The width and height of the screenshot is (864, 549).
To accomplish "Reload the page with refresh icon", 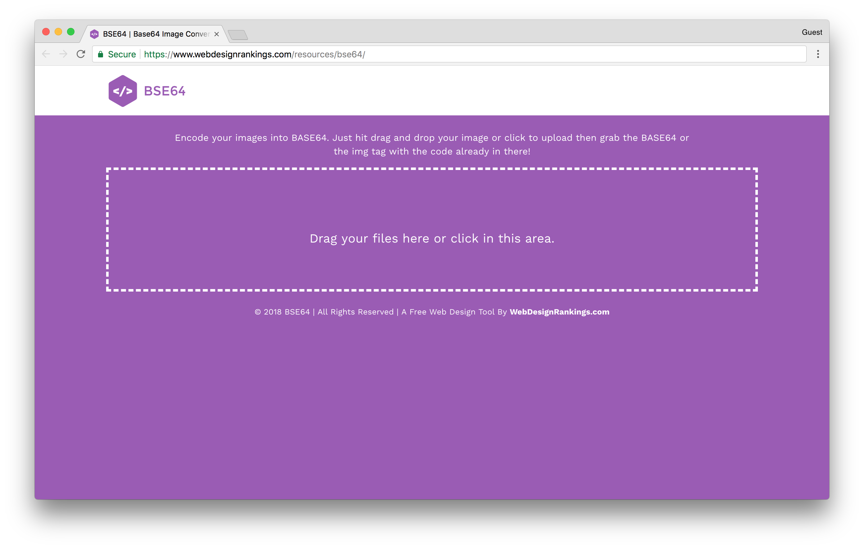I will [x=81, y=54].
